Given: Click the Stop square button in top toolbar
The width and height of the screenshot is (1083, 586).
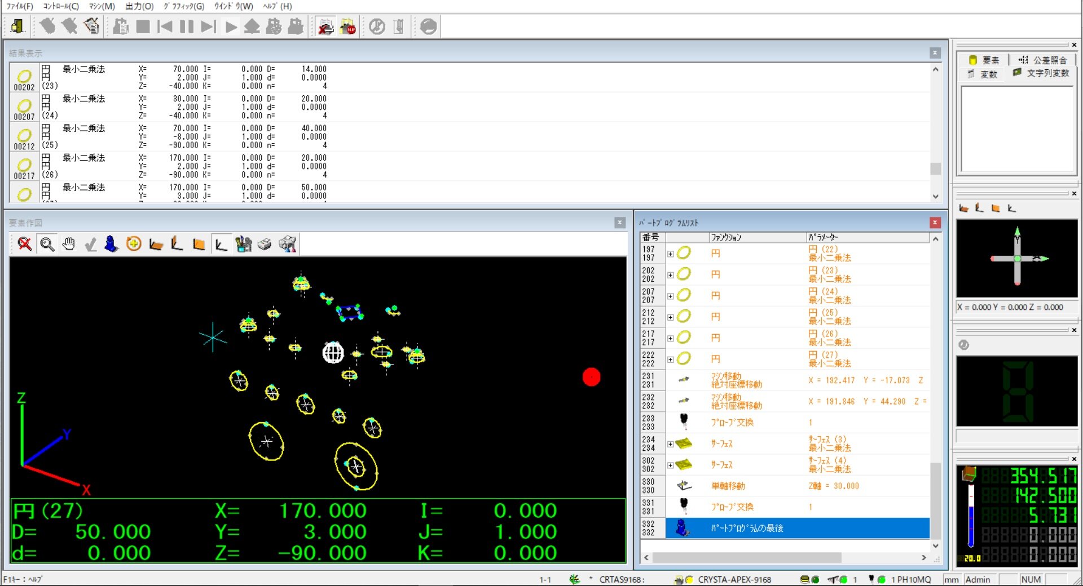Looking at the screenshot, I should tap(143, 26).
